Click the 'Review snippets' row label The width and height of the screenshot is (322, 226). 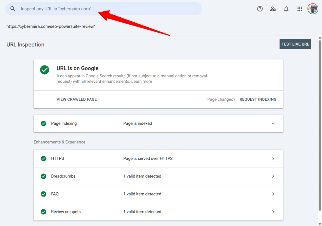(66, 212)
